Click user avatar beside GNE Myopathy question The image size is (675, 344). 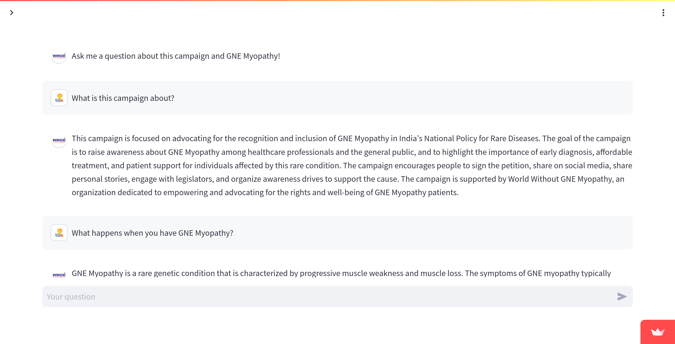(59, 233)
